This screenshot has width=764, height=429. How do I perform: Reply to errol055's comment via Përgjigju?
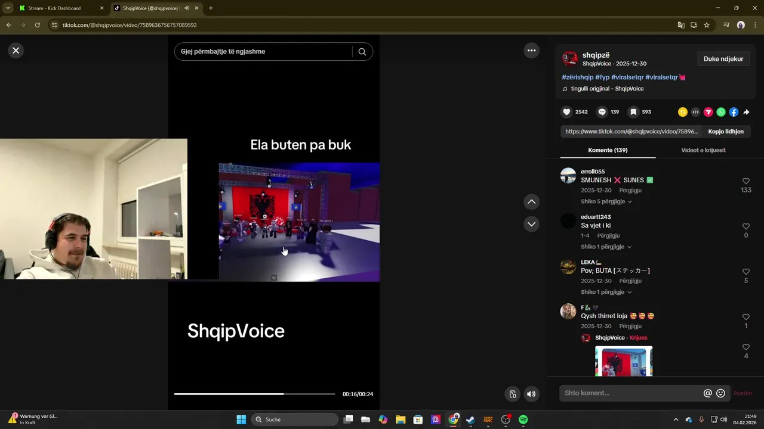(630, 191)
